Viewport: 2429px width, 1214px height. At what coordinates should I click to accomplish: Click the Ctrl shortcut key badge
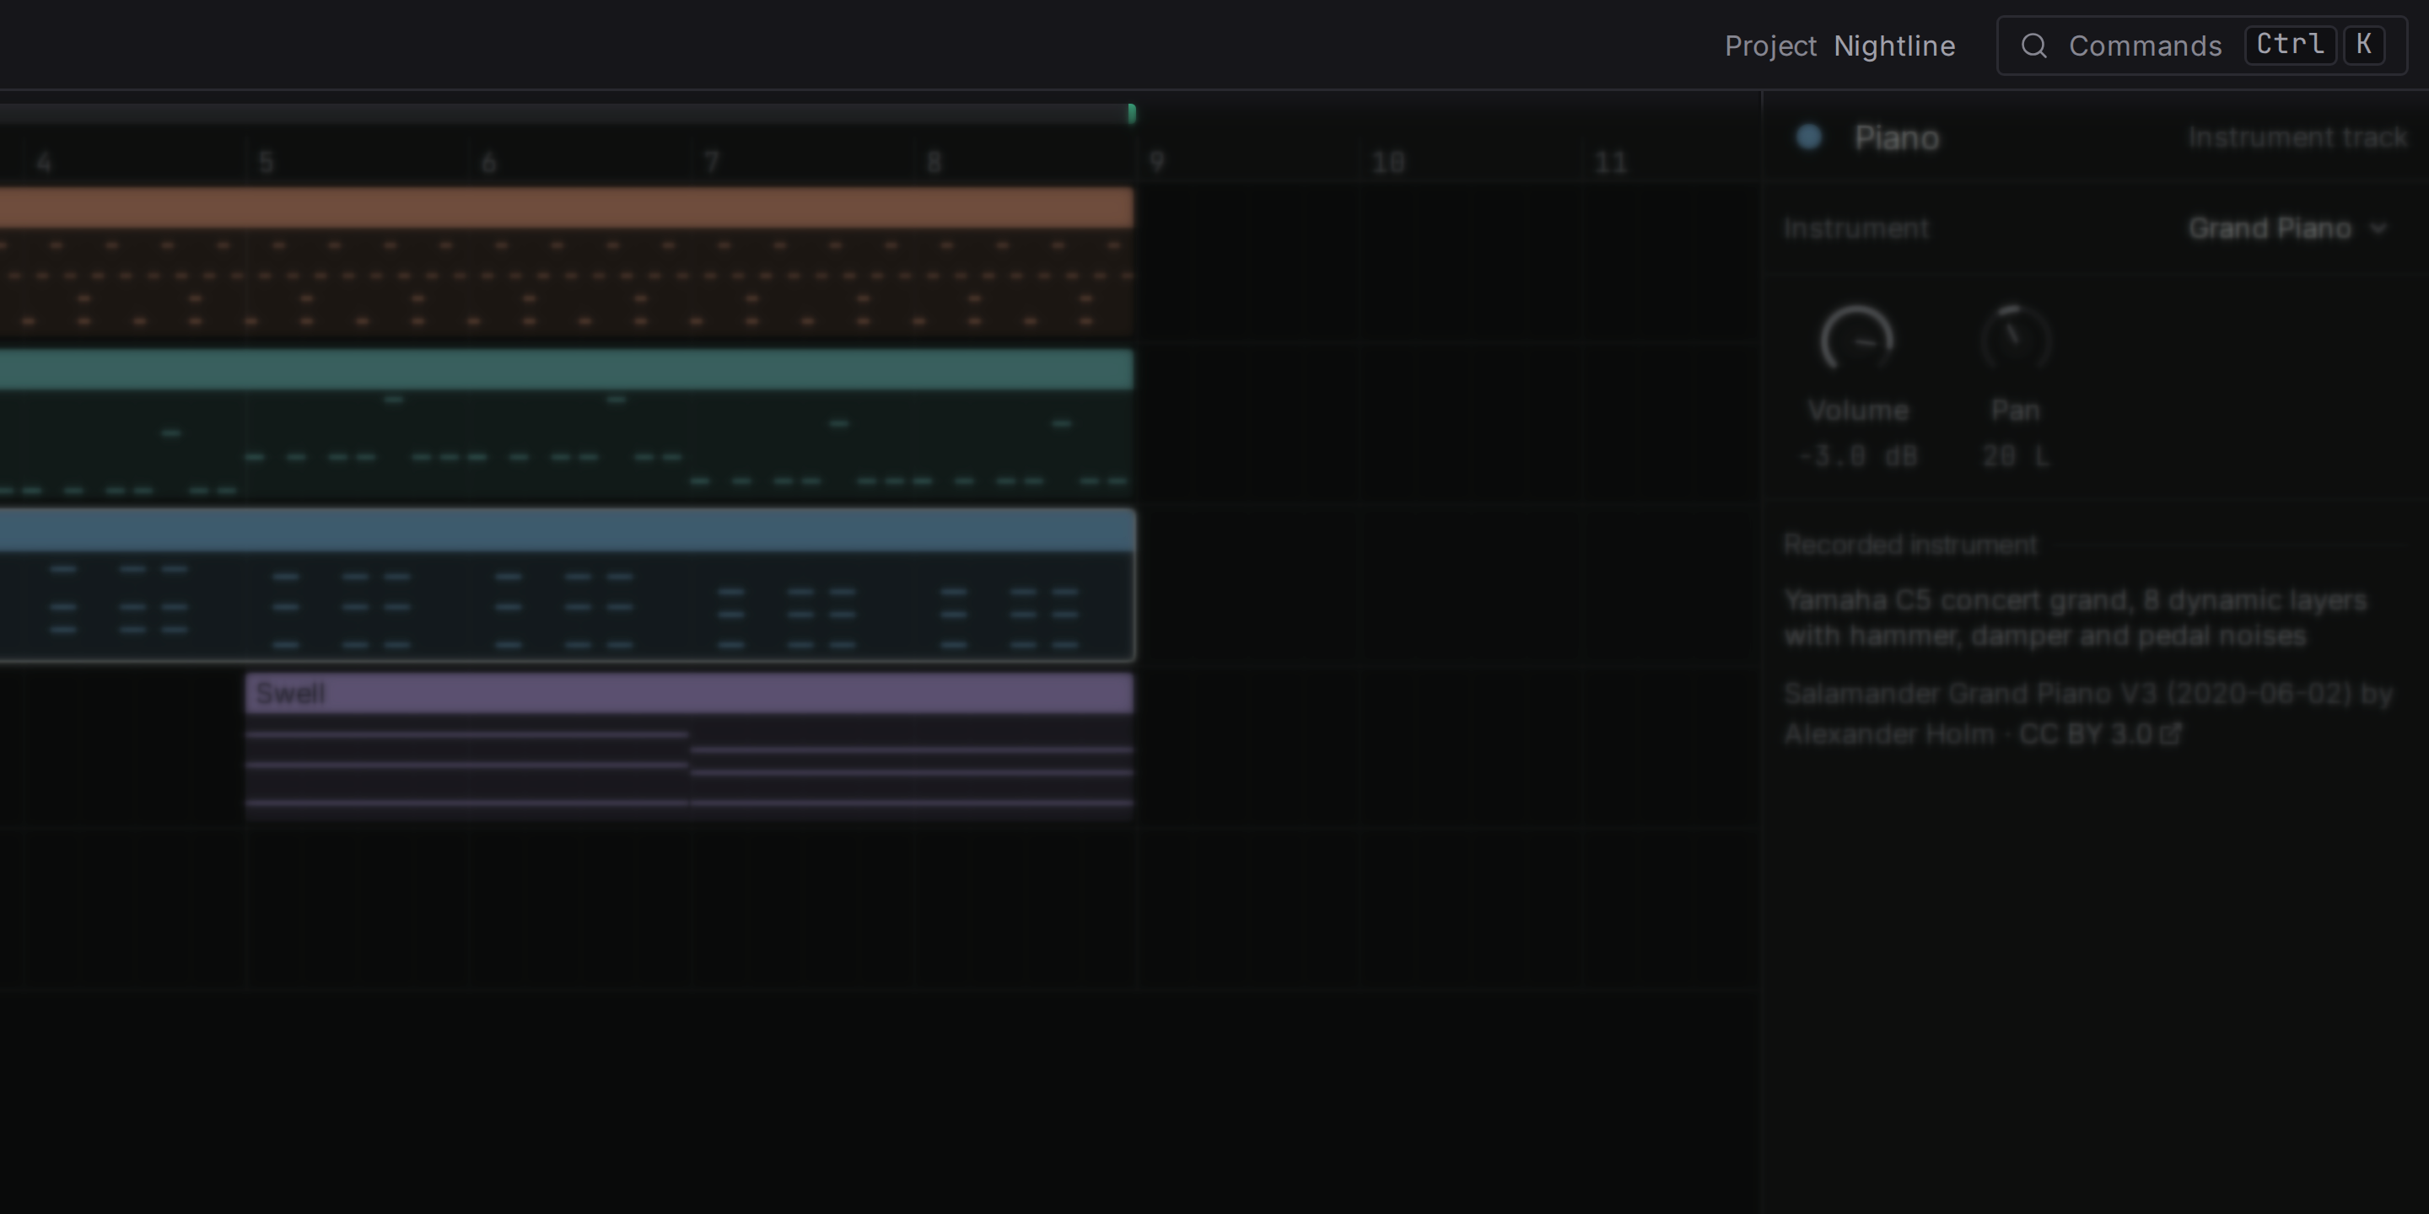tap(2290, 45)
